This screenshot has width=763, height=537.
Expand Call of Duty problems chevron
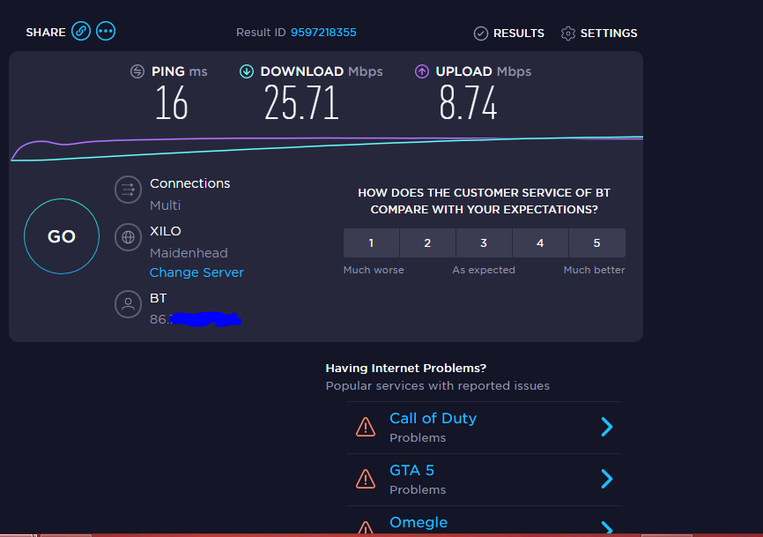pyautogui.click(x=606, y=427)
